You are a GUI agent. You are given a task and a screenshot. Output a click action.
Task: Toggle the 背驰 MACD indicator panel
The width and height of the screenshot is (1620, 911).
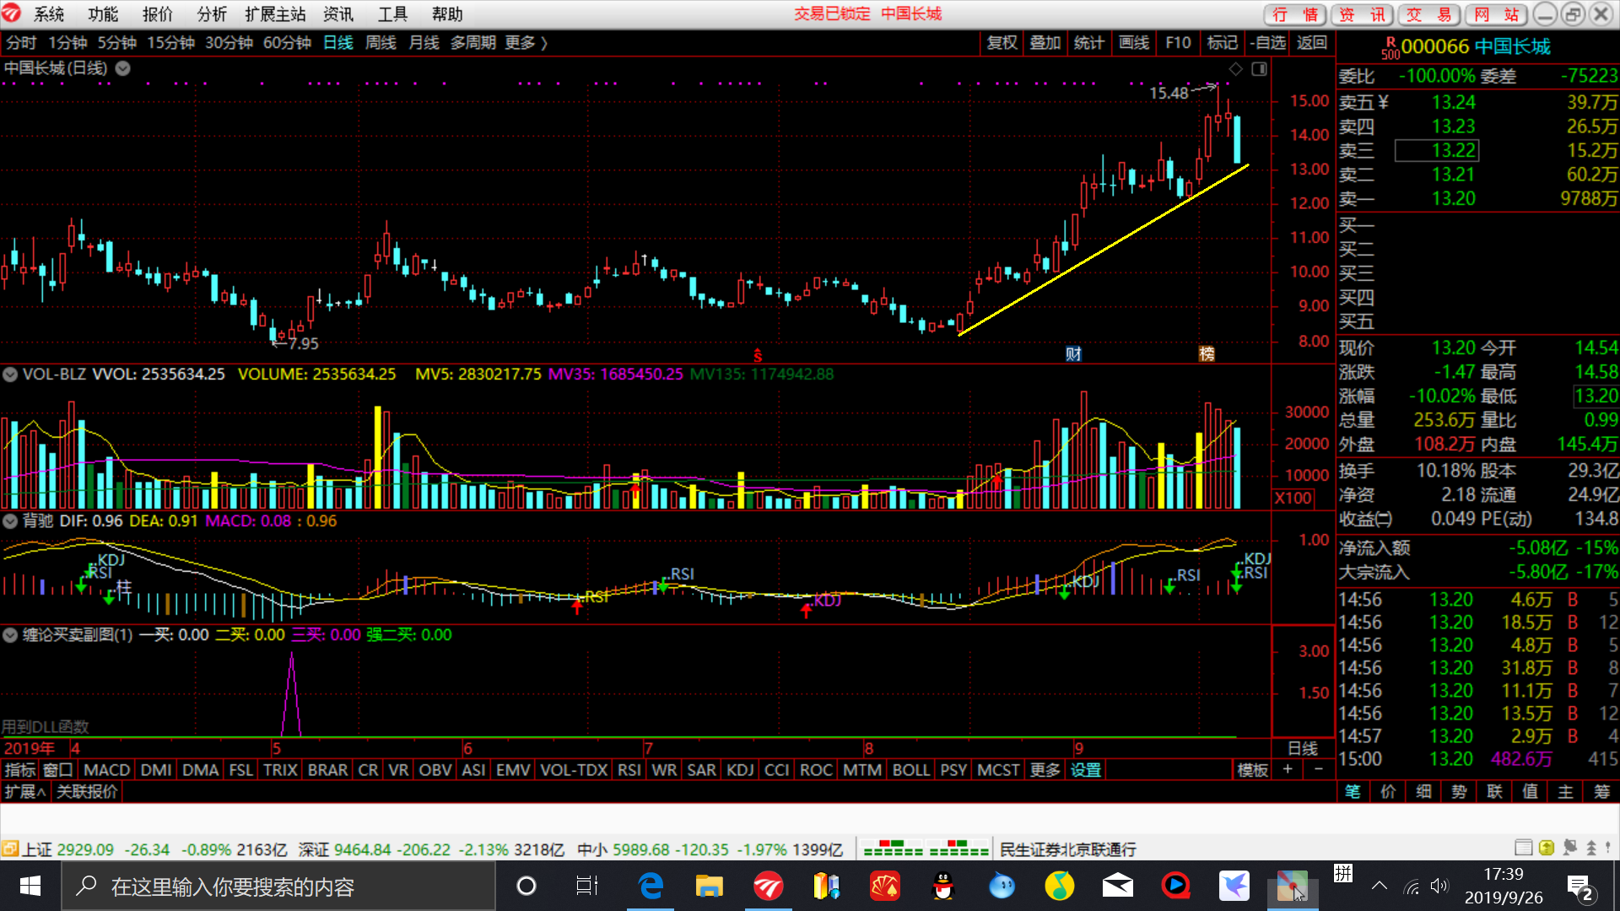(10, 521)
